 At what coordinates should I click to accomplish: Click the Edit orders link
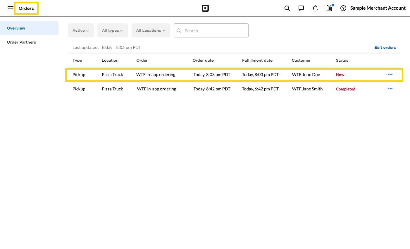point(385,47)
